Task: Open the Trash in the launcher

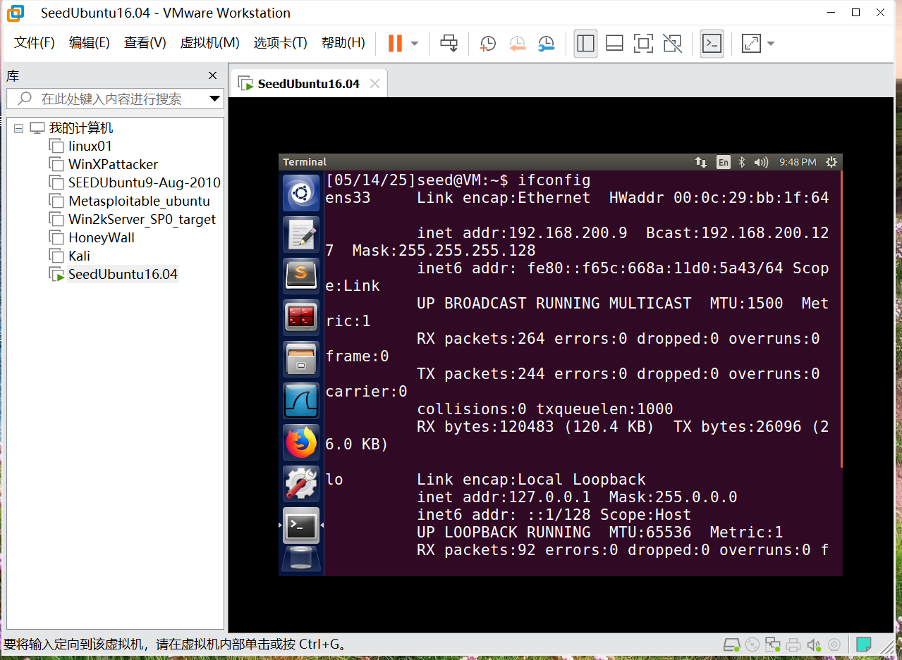Action: click(301, 560)
